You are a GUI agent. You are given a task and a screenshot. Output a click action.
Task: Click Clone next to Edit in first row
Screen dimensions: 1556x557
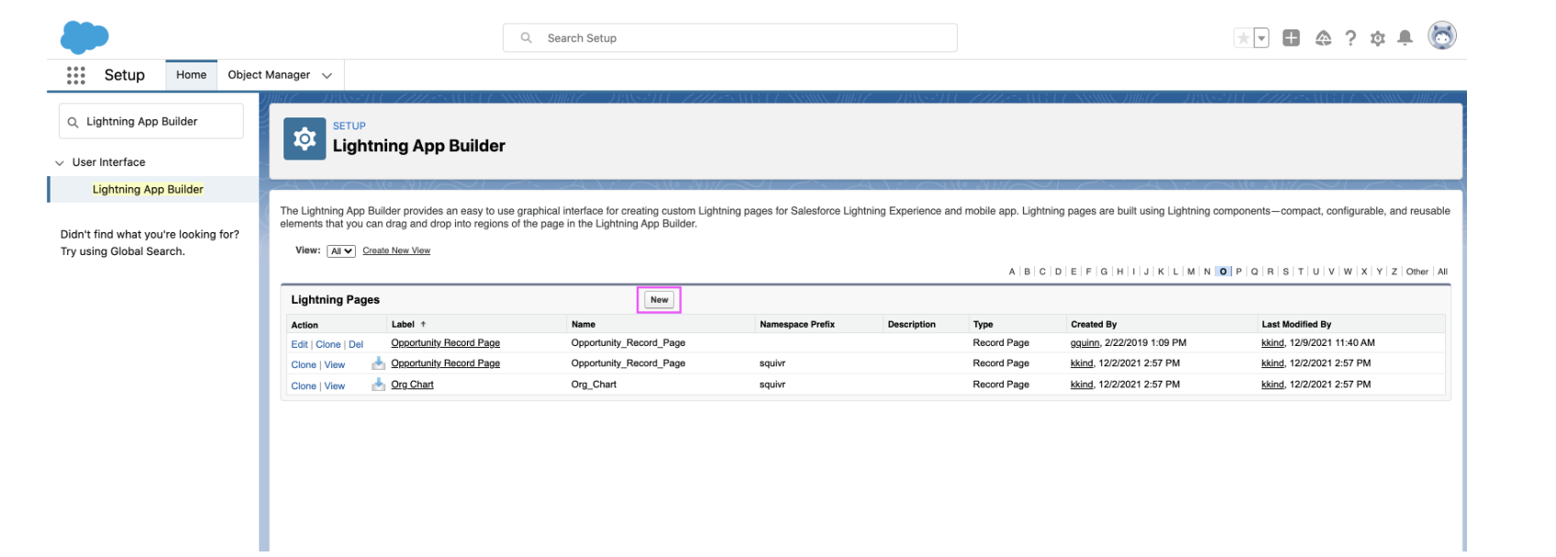point(328,345)
